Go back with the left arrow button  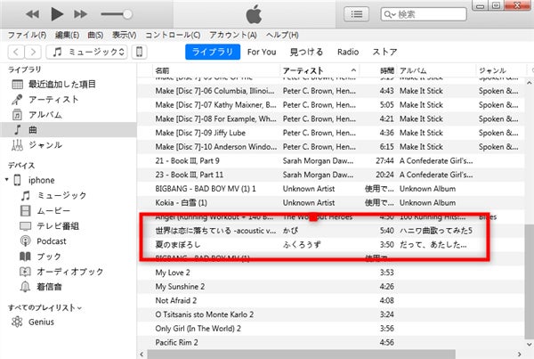click(16, 53)
